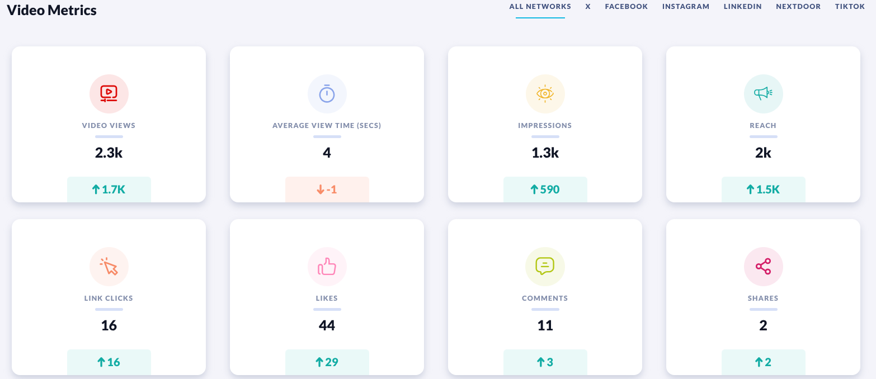The image size is (876, 379).
Task: Click the Impressions 590 increase badge
Action: tap(545, 190)
